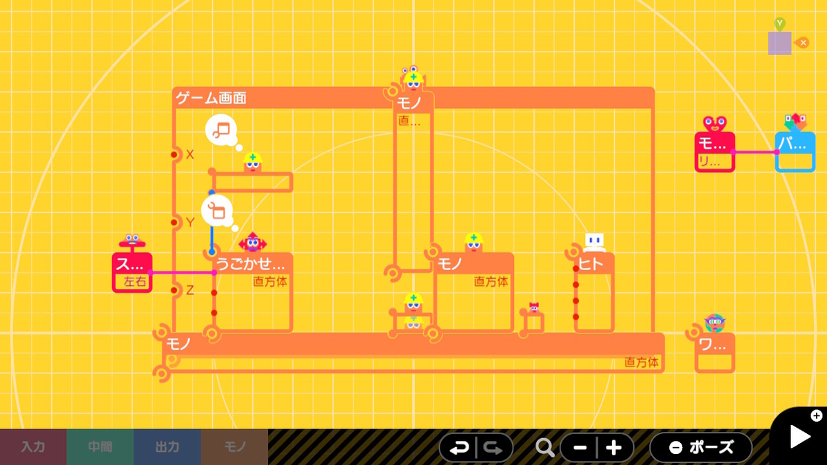
Task: Select the ゲーム画面 nodon title
Action: 212,98
